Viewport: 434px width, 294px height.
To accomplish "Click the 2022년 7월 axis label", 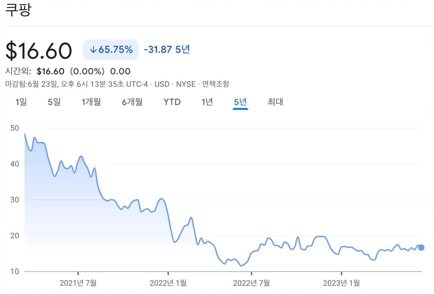I will pos(251,283).
